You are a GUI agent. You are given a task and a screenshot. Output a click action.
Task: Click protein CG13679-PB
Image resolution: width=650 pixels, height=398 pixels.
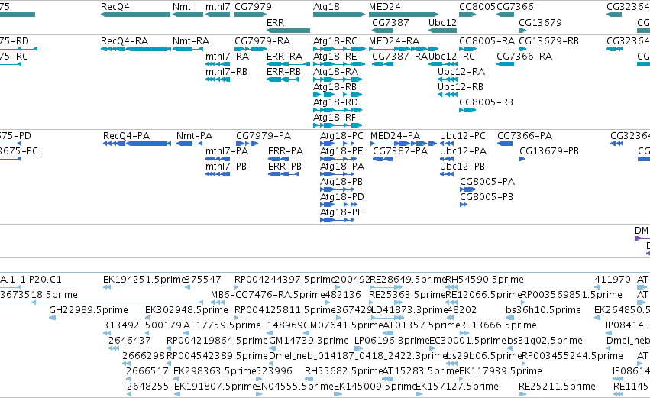coord(522,159)
